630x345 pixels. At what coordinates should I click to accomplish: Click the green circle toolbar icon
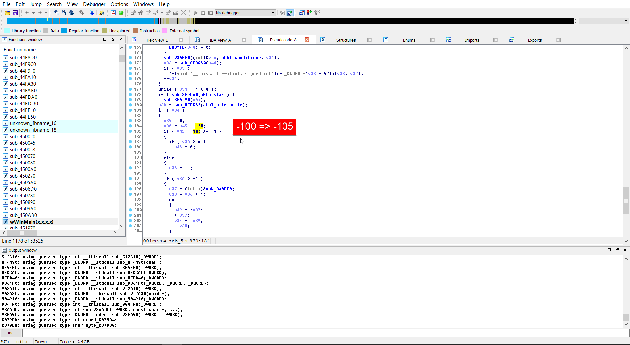[121, 13]
